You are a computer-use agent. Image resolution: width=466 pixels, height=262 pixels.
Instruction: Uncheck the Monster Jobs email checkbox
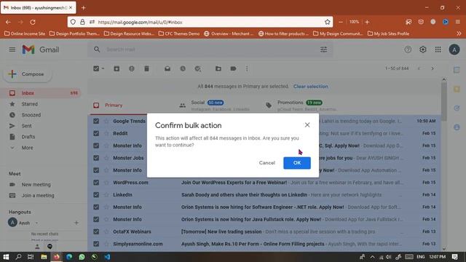coord(96,158)
